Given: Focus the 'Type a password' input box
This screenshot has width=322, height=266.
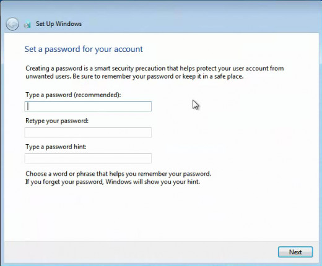Looking at the screenshot, I should pos(88,106).
